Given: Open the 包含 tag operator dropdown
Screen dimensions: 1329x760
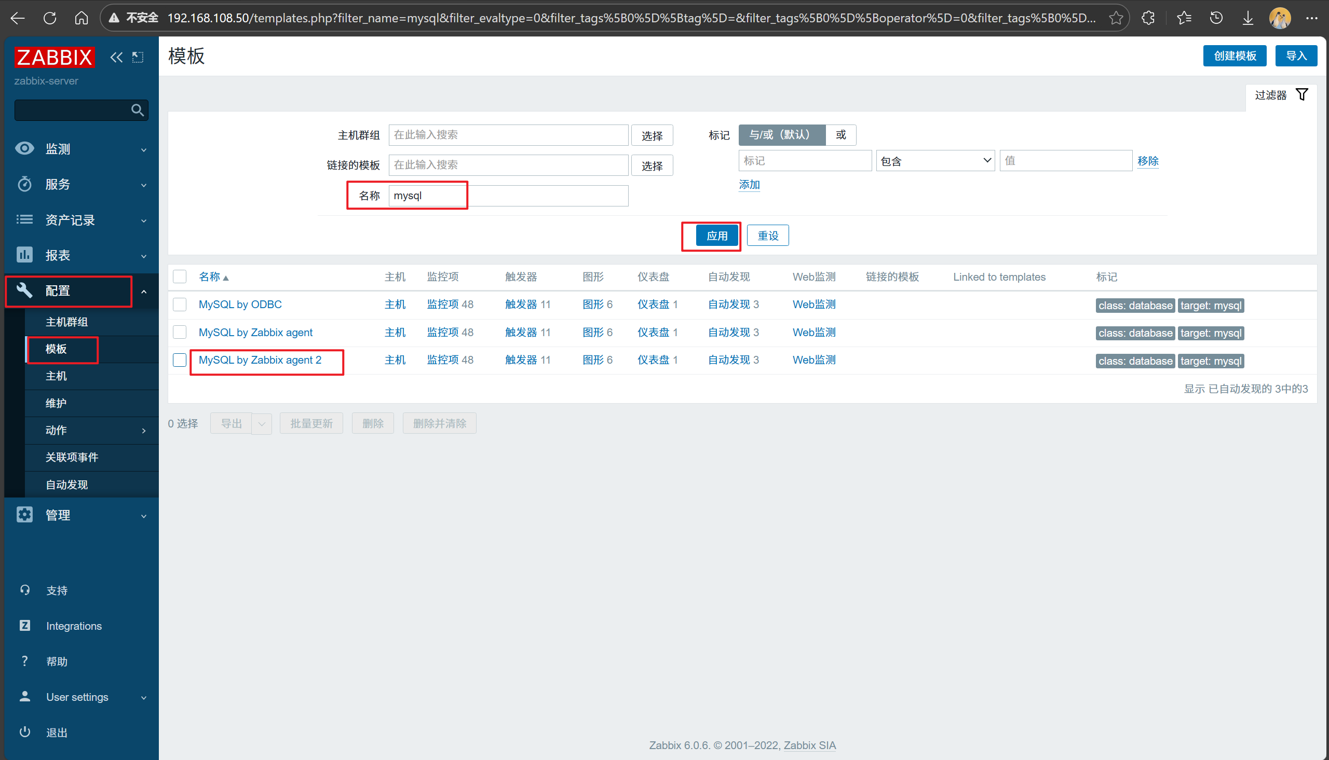Looking at the screenshot, I should pyautogui.click(x=935, y=161).
